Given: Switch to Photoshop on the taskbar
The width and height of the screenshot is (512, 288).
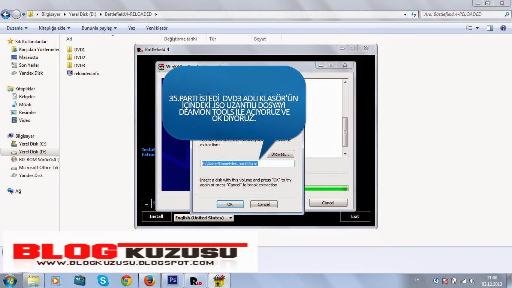Looking at the screenshot, I should click(173, 280).
